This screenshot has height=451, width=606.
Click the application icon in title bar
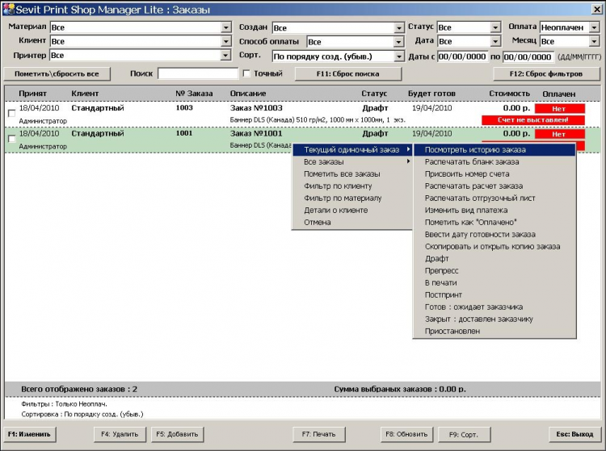(8, 9)
